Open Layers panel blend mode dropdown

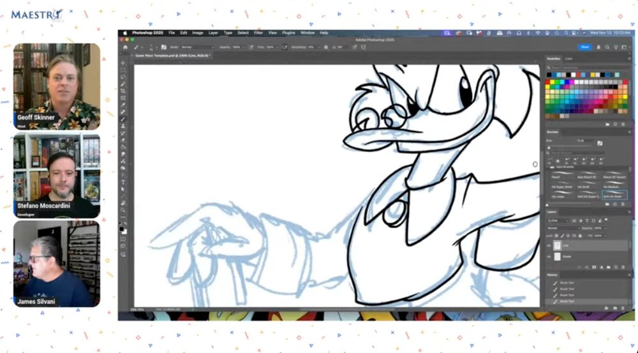[563, 228]
